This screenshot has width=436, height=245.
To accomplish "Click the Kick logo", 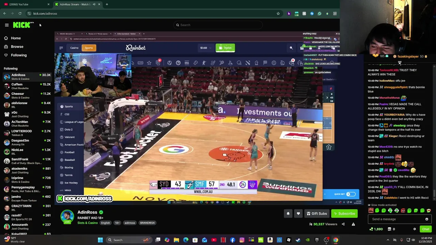I will point(23,25).
